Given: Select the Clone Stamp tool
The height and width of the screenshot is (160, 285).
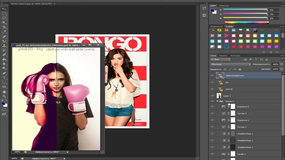Looking at the screenshot, I should coord(4,45).
